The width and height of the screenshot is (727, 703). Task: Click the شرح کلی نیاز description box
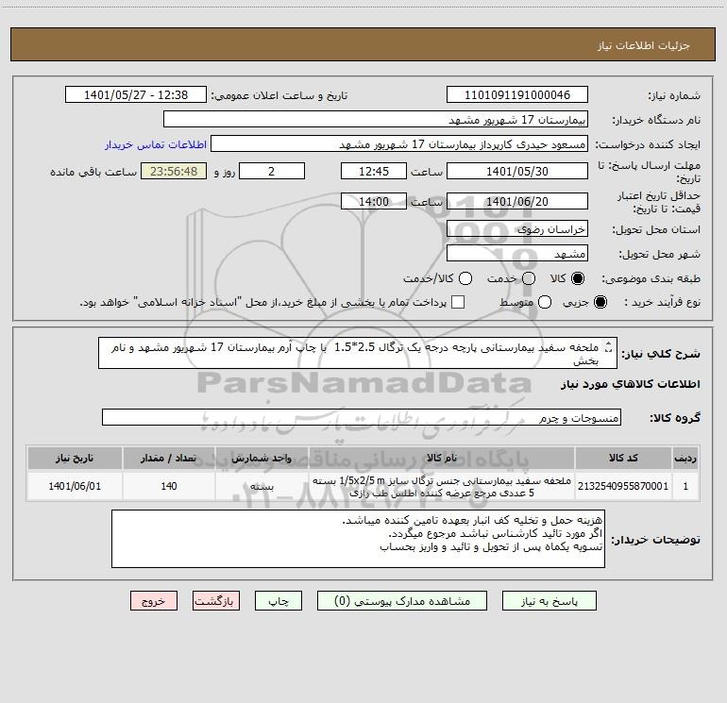358,353
